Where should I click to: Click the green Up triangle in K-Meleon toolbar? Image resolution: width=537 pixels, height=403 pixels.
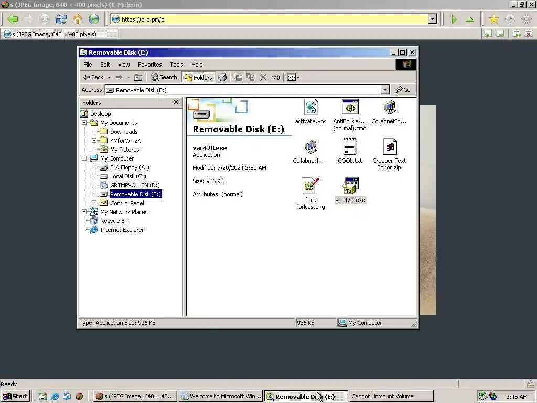[470, 19]
